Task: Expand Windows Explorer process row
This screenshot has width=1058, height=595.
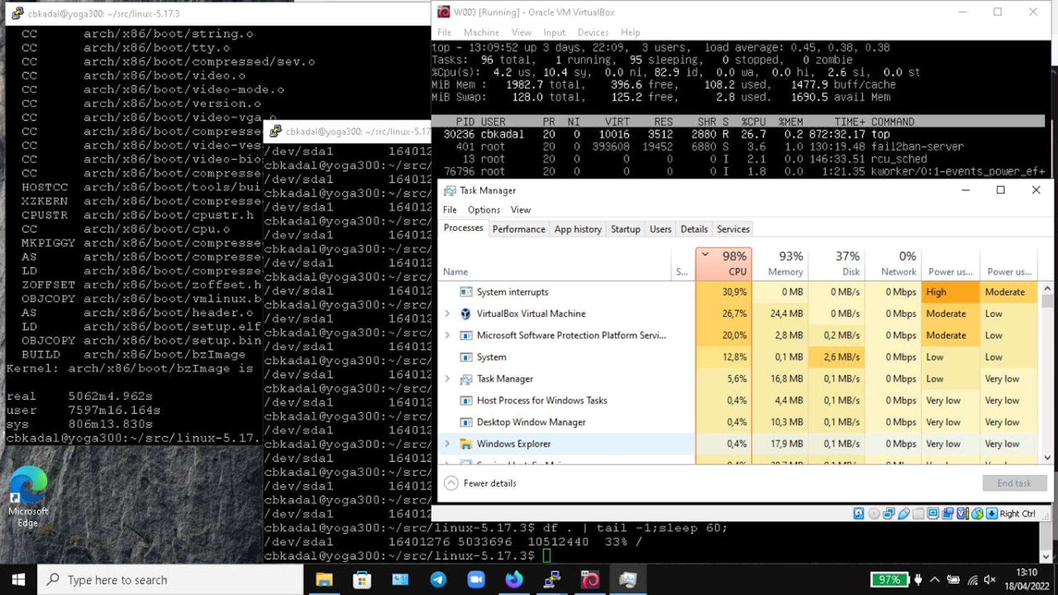Action: pos(447,443)
